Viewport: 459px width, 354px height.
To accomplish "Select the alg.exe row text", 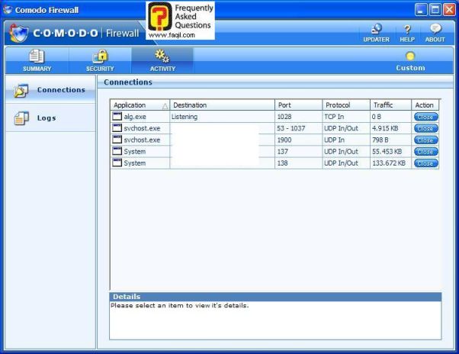I will coord(135,117).
